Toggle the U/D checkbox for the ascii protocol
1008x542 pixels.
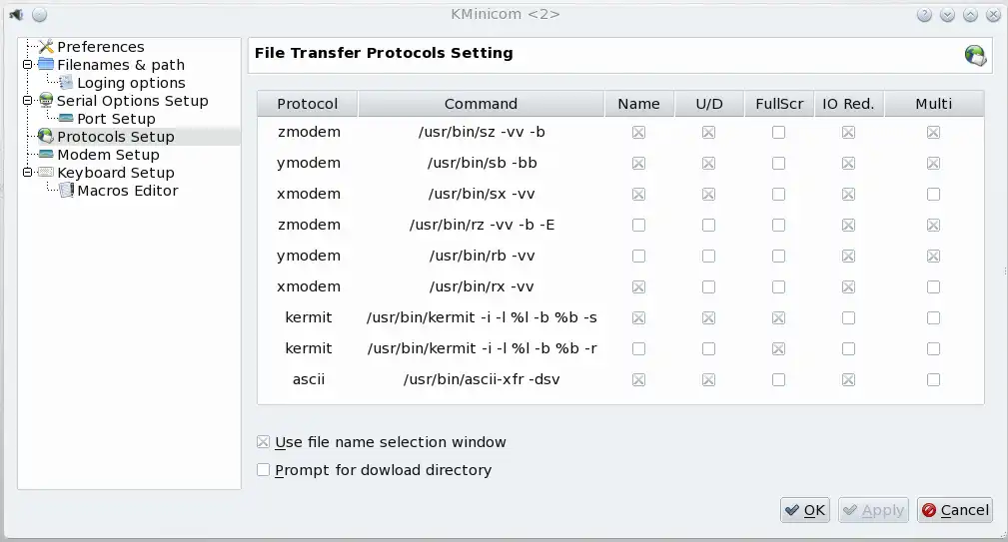click(708, 379)
